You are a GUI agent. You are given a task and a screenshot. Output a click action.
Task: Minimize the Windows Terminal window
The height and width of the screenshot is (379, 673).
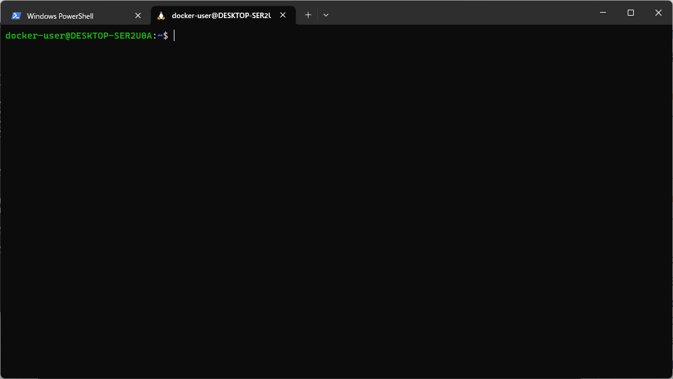tap(602, 12)
